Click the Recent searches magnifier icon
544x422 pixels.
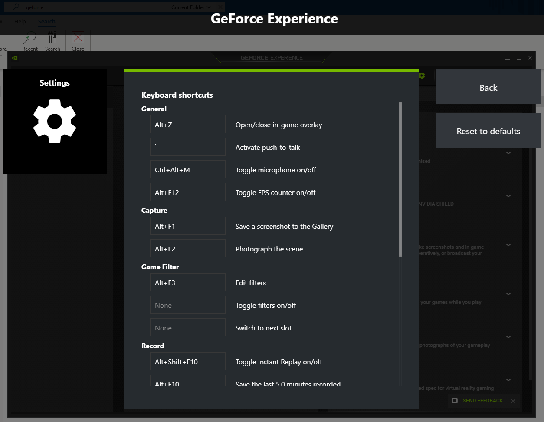coord(30,38)
